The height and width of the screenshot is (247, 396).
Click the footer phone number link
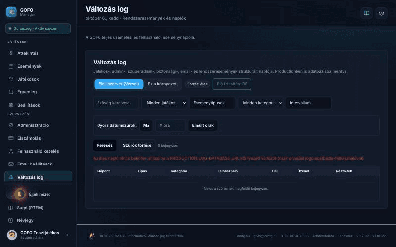click(x=295, y=236)
